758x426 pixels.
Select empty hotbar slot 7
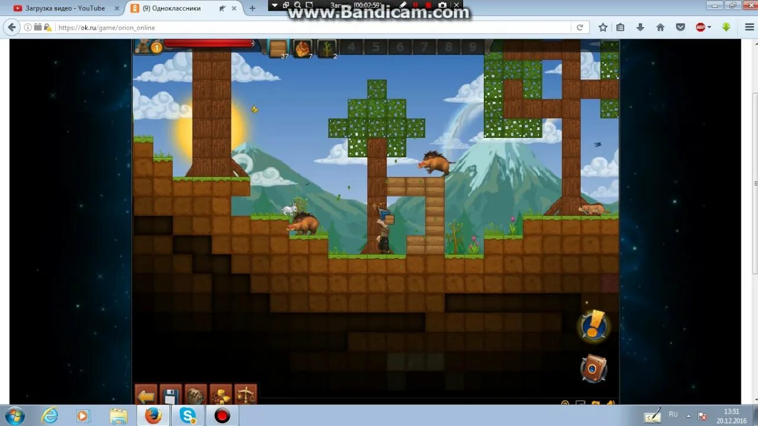(x=424, y=47)
